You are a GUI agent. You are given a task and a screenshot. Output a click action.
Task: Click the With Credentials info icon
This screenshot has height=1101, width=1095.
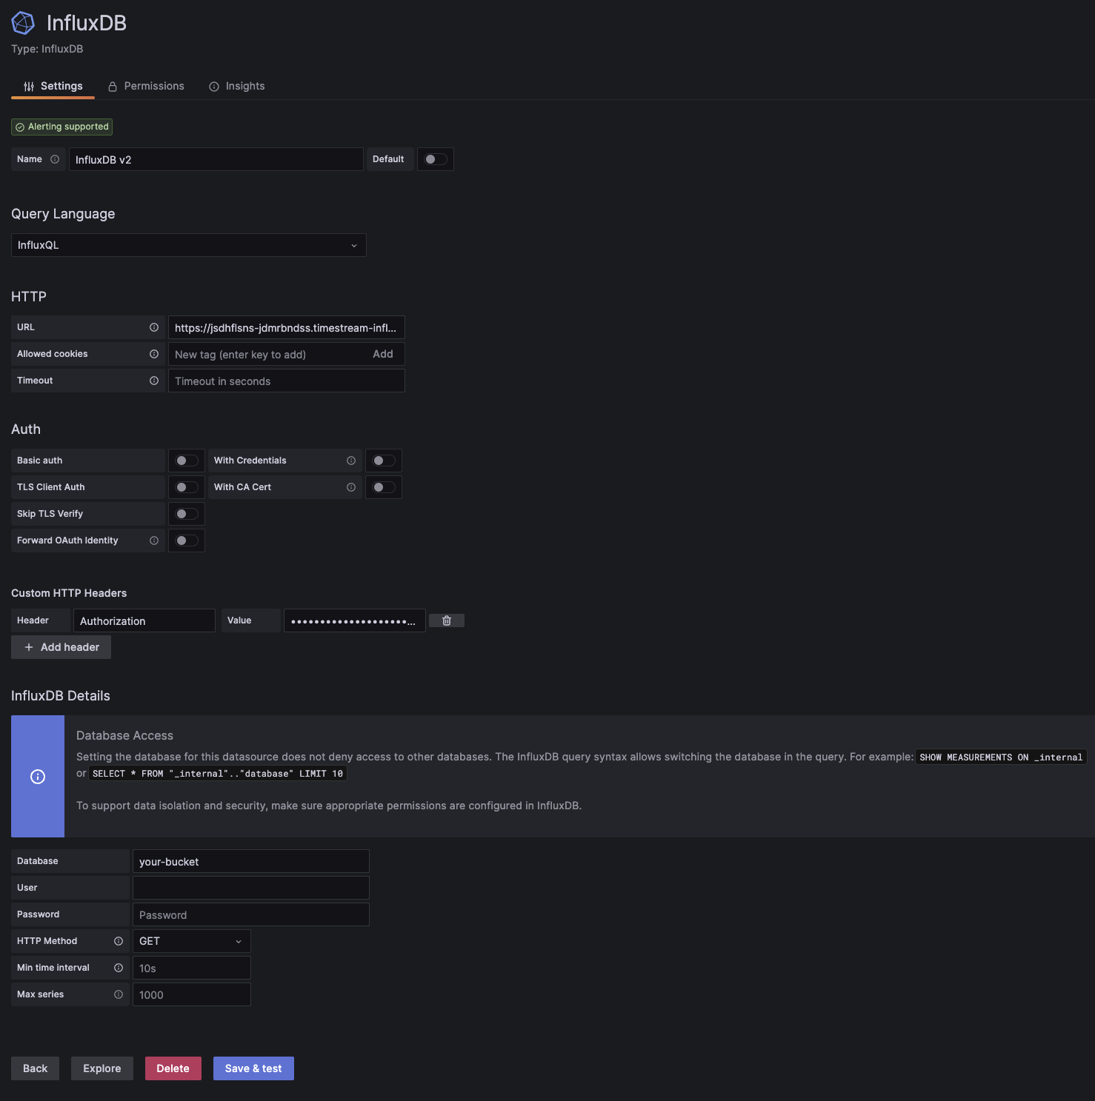351,461
